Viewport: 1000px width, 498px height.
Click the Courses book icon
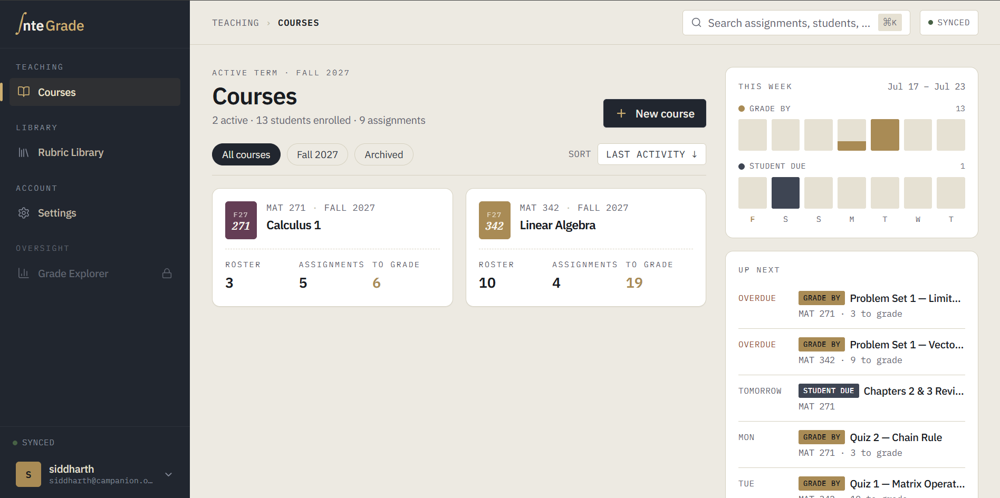click(x=24, y=92)
